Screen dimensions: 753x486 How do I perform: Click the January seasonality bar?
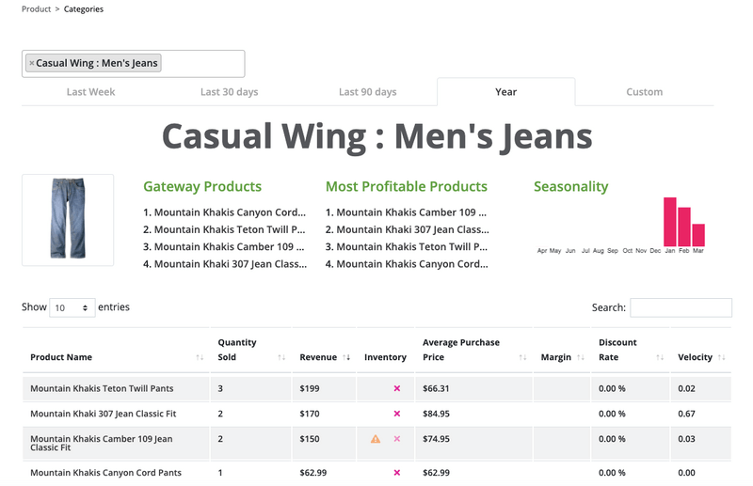pos(670,221)
